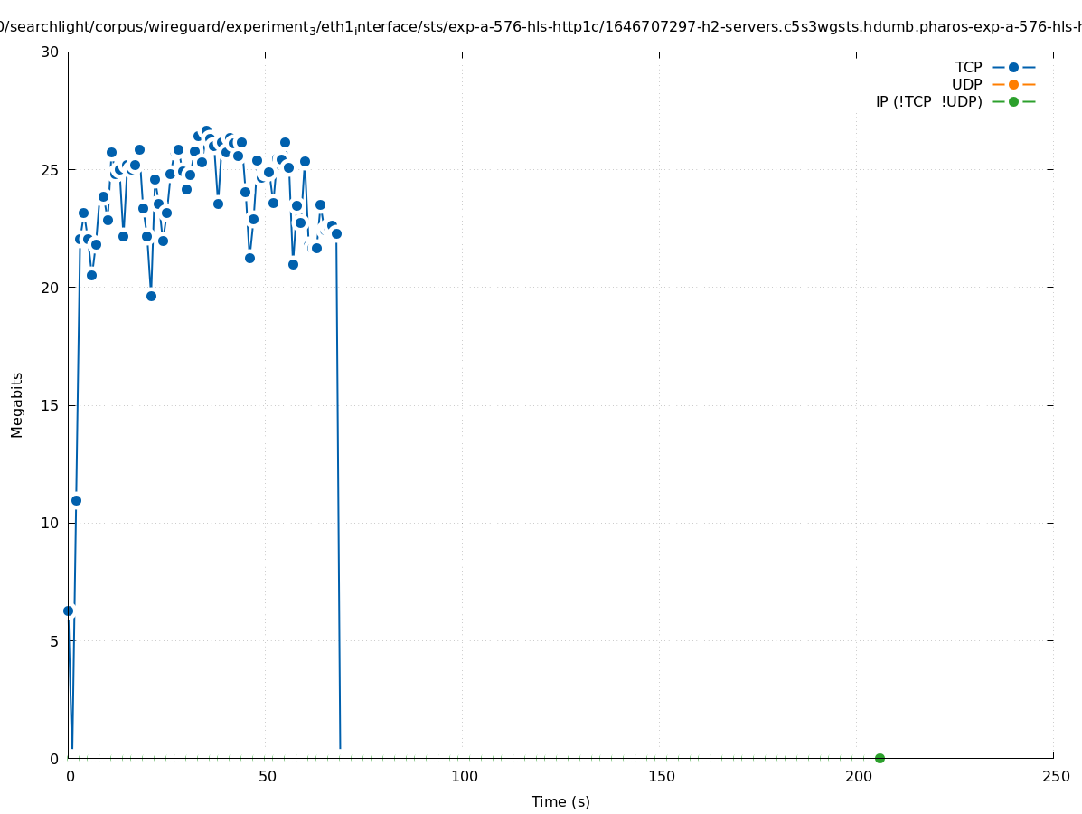Select the IP (!TCP !UDP) legend label
1082x814 pixels.
point(928,102)
